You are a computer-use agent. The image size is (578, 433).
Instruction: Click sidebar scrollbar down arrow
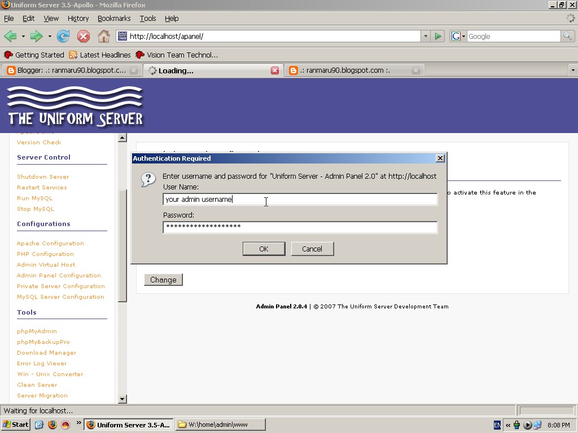pos(122,399)
